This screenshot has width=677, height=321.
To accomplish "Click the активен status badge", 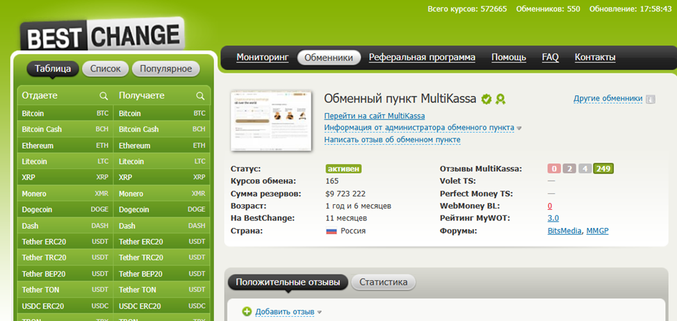I will pos(343,169).
